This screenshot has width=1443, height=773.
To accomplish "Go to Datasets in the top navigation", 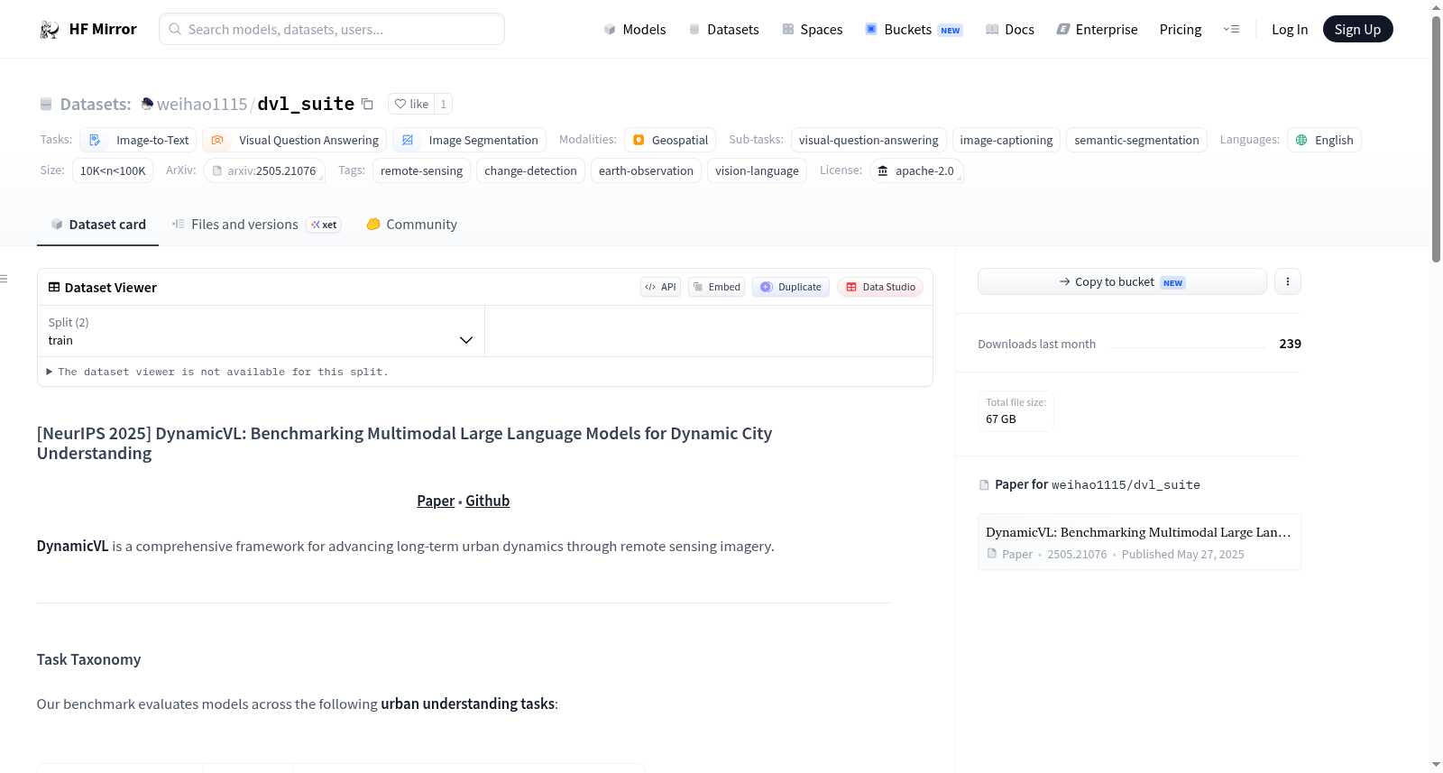I will click(723, 30).
